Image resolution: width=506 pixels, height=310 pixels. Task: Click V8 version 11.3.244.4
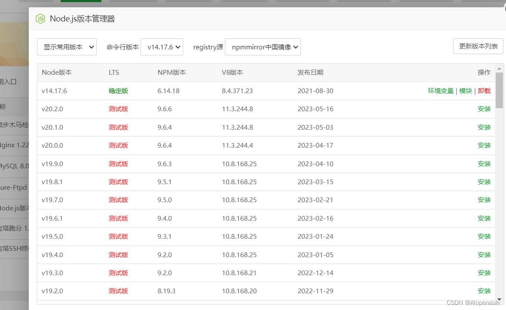tap(237, 145)
